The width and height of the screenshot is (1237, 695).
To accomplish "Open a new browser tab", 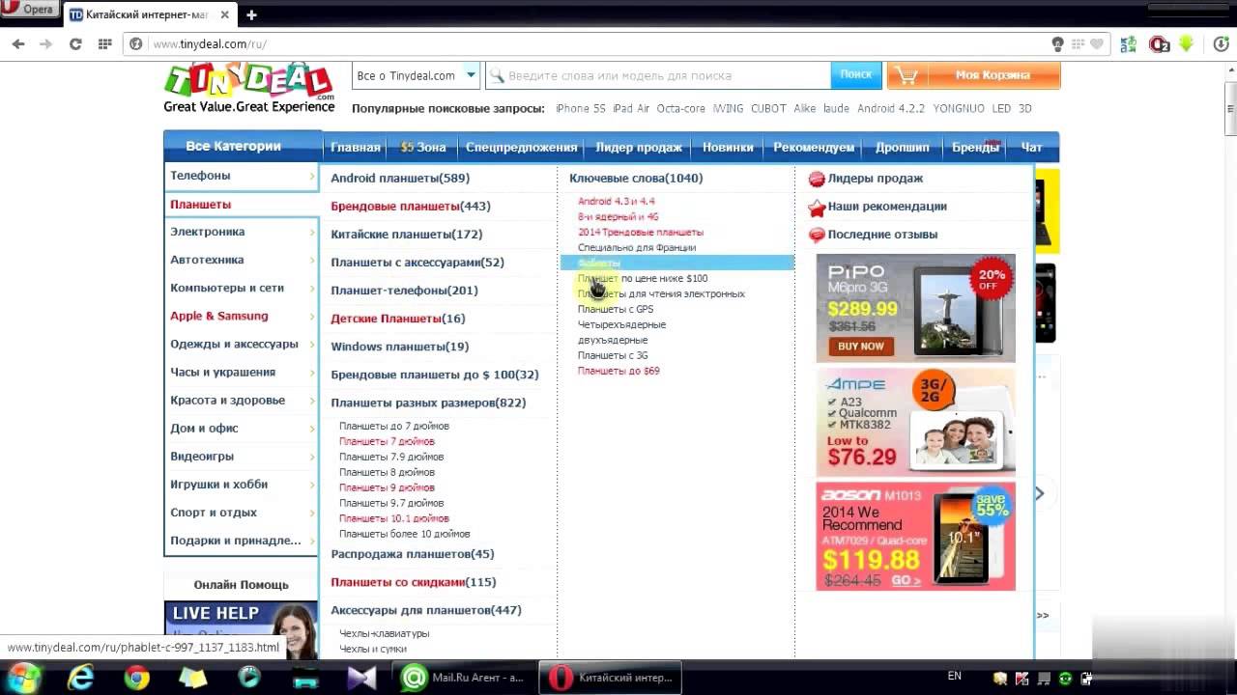I will click(251, 14).
